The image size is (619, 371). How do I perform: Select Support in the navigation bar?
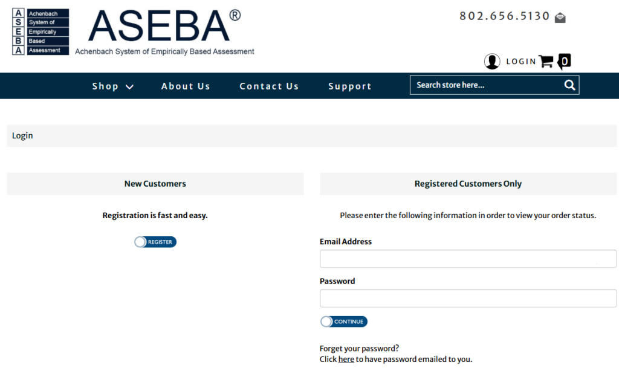(350, 86)
